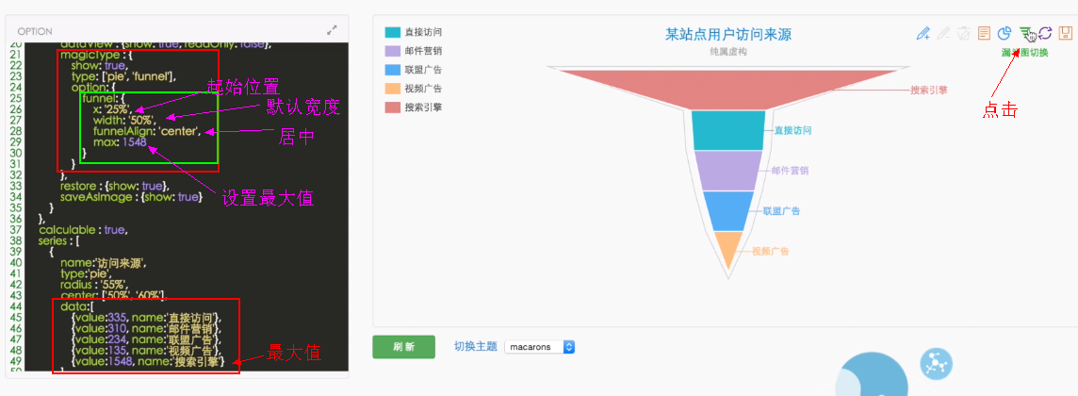Screen dimensions: 1078x396
Task: Click code line value:335 直接访问
Action: coord(146,317)
